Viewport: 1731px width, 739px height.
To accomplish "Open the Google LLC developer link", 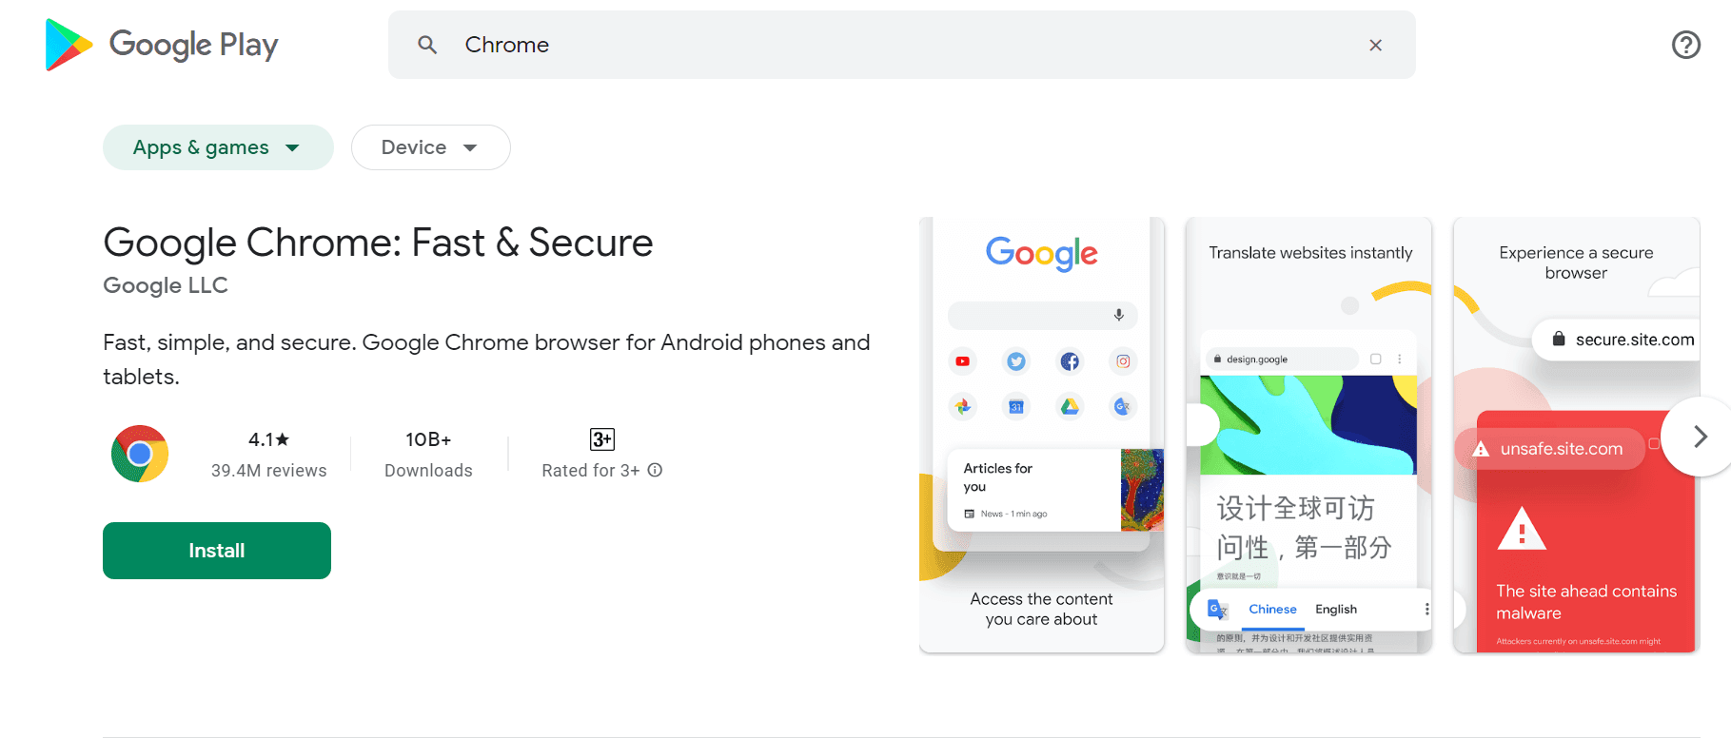I will tap(165, 285).
